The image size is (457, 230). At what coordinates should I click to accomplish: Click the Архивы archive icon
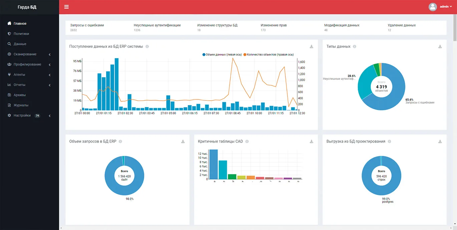tap(9, 95)
